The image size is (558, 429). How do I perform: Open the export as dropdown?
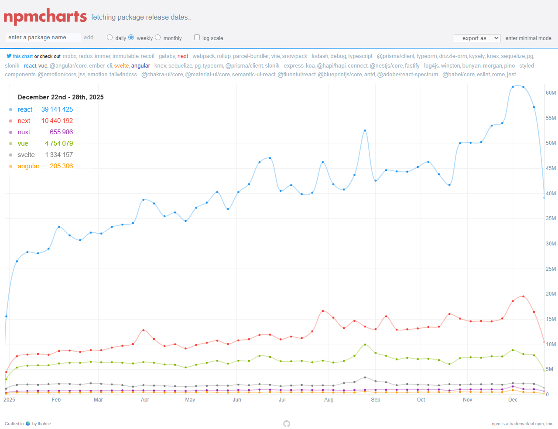pyautogui.click(x=477, y=38)
